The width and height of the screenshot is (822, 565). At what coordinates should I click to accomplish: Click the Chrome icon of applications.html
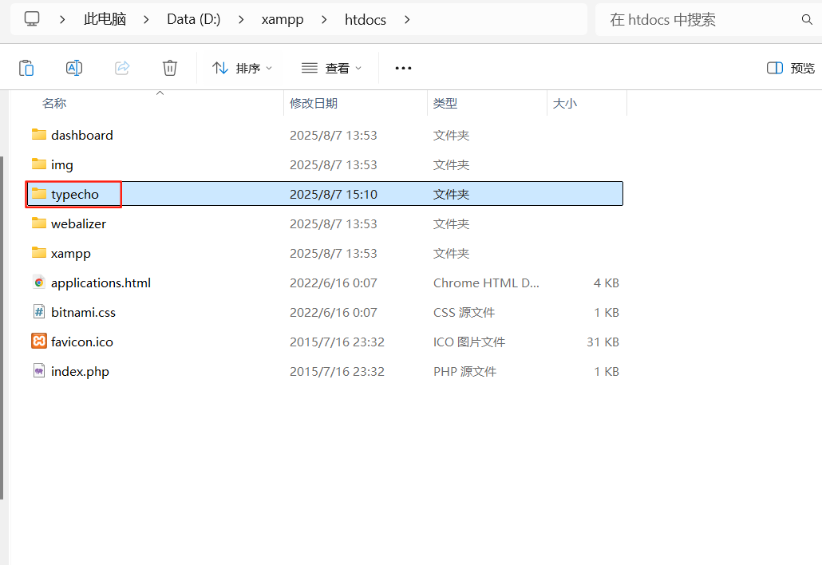[39, 282]
